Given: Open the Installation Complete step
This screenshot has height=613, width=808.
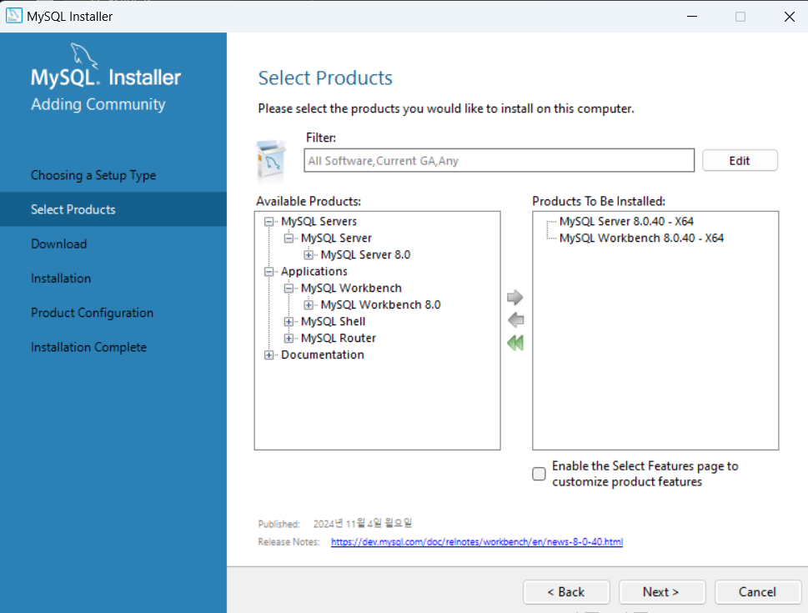Looking at the screenshot, I should [88, 347].
